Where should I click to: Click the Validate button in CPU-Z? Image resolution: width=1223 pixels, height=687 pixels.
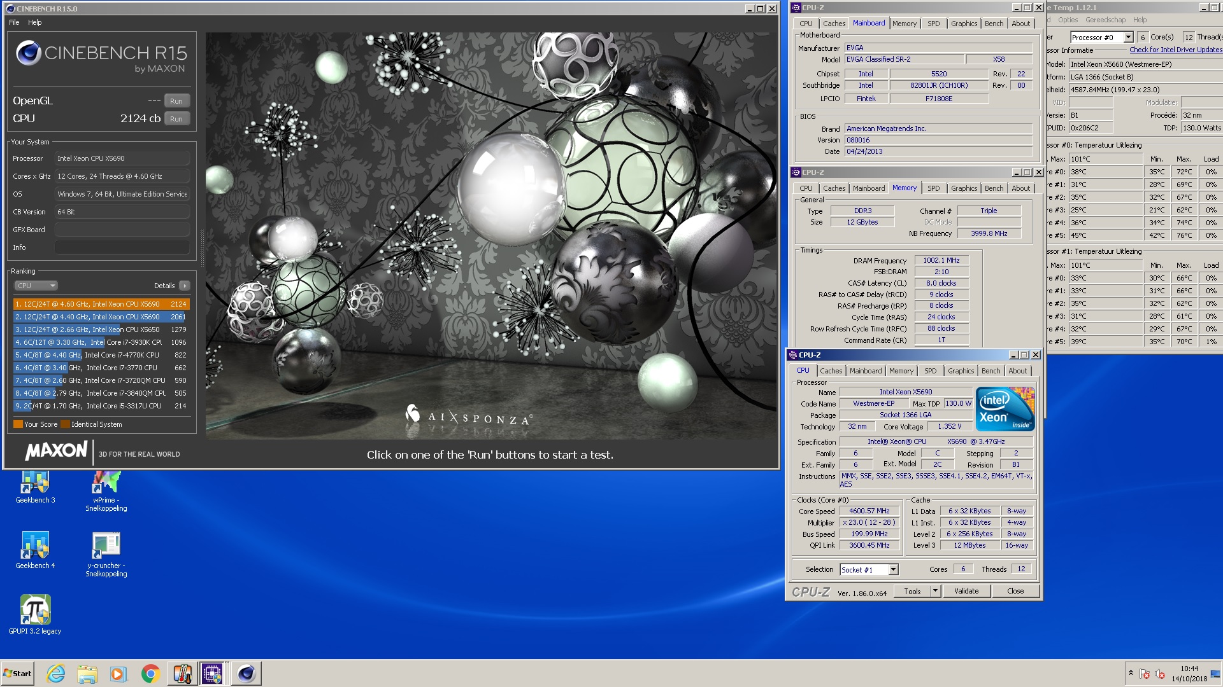(966, 592)
